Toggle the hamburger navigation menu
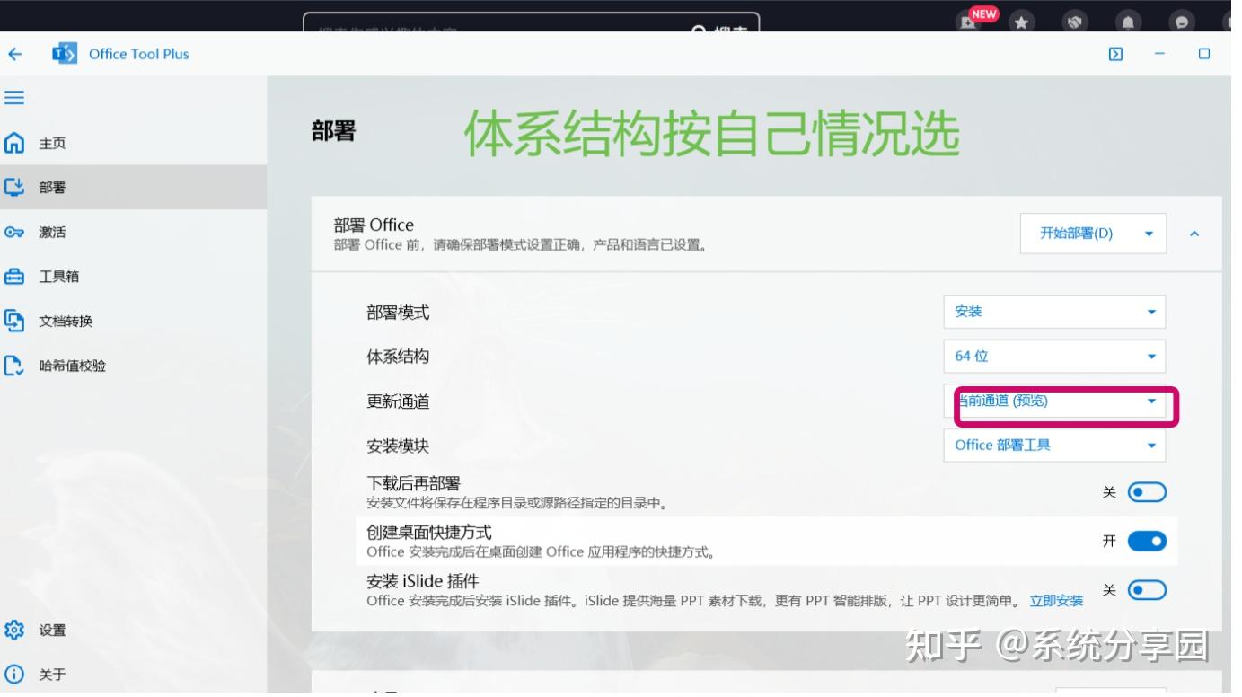The image size is (1242, 697). [x=14, y=98]
